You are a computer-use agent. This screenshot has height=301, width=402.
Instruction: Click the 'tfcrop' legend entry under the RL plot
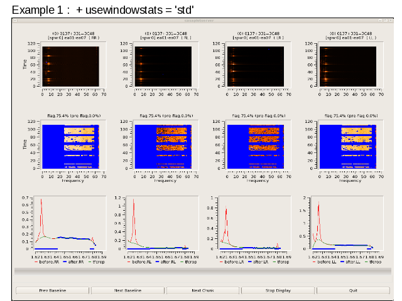(x=188, y=262)
